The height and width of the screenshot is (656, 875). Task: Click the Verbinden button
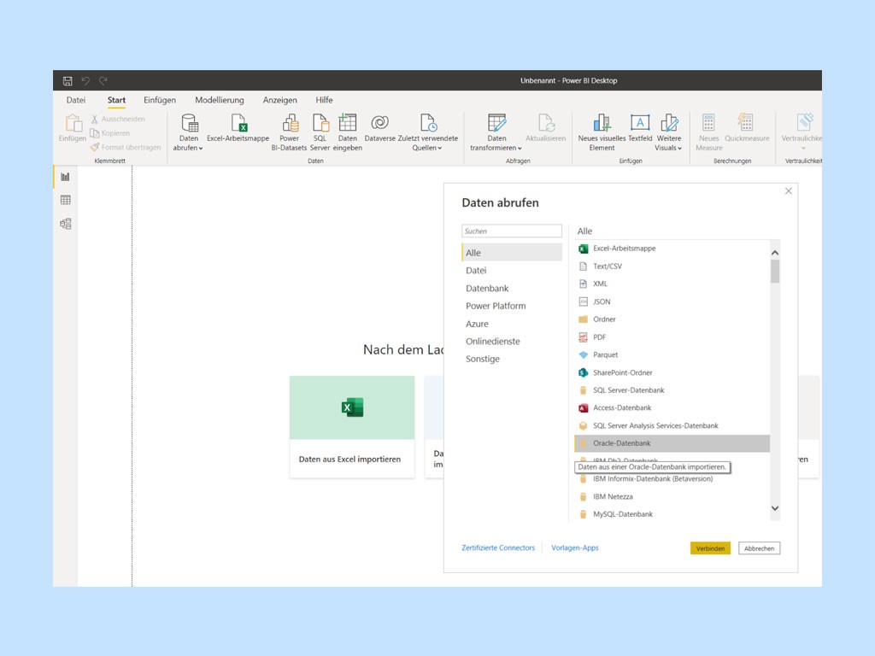[710, 548]
